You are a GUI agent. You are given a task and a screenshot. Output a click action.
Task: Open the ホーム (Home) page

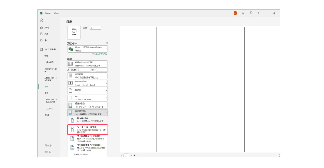(x=45, y=27)
